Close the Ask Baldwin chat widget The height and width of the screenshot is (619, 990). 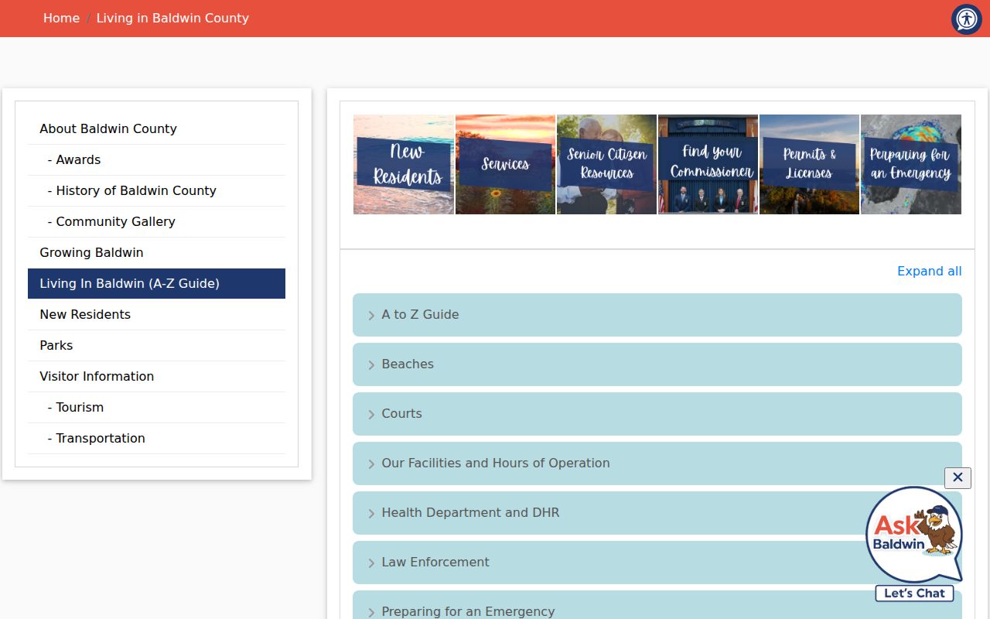pos(958,477)
